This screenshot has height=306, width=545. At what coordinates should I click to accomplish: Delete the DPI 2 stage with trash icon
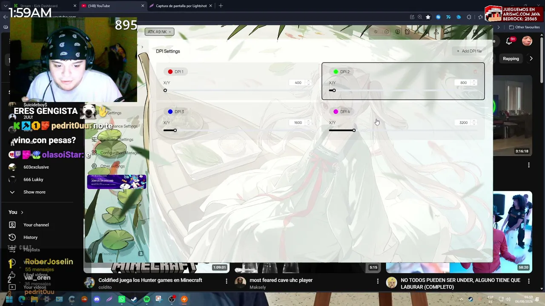pyautogui.click(x=475, y=72)
